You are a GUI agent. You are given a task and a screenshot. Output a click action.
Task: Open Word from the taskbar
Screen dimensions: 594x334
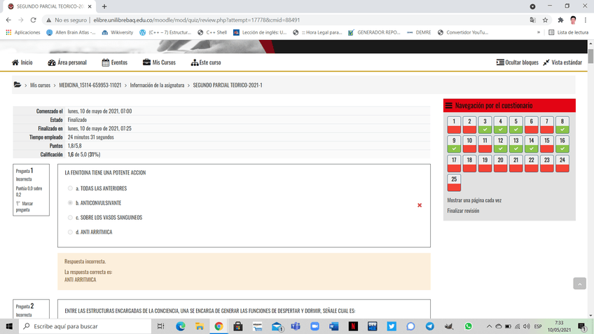333,326
